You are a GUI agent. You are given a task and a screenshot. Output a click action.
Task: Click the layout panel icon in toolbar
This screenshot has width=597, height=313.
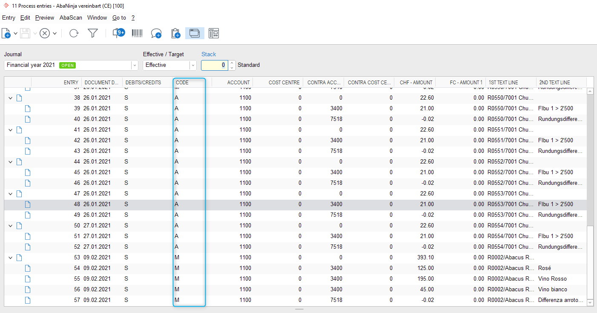tap(214, 33)
